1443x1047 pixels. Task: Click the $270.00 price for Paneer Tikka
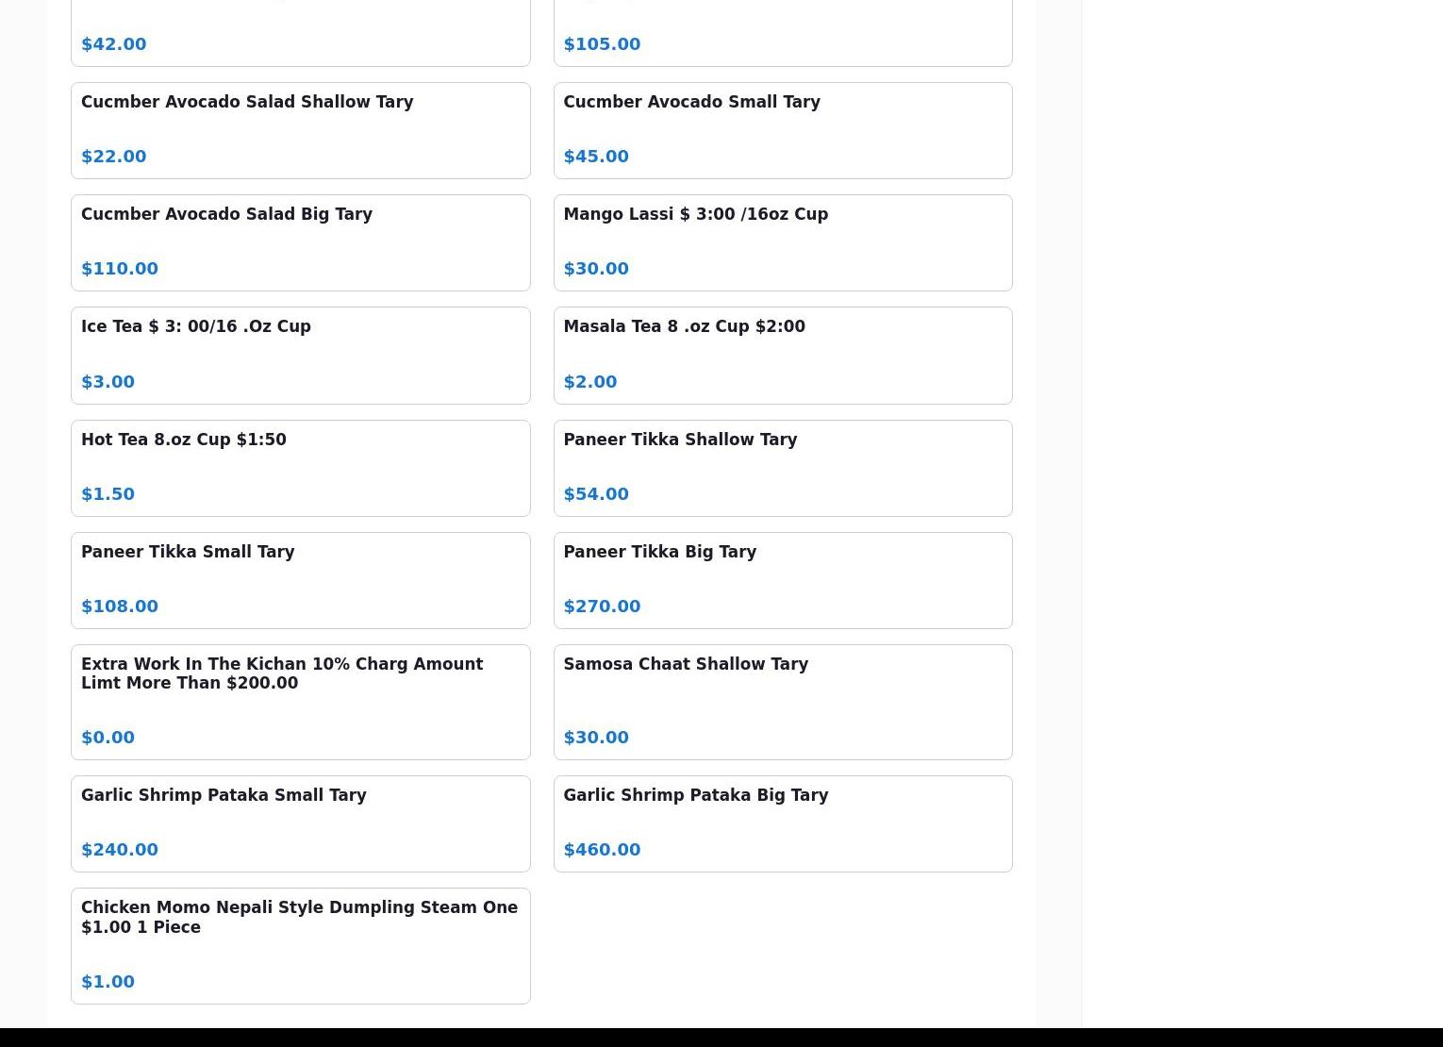(x=602, y=607)
